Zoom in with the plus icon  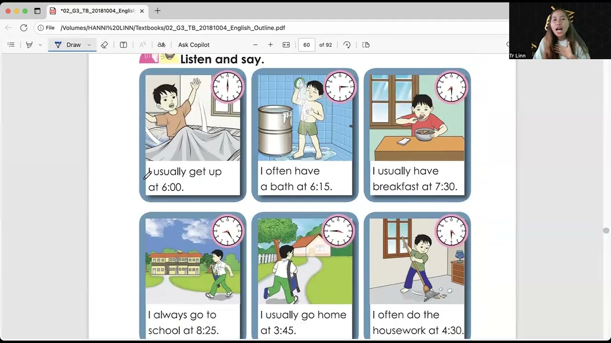coord(270,45)
